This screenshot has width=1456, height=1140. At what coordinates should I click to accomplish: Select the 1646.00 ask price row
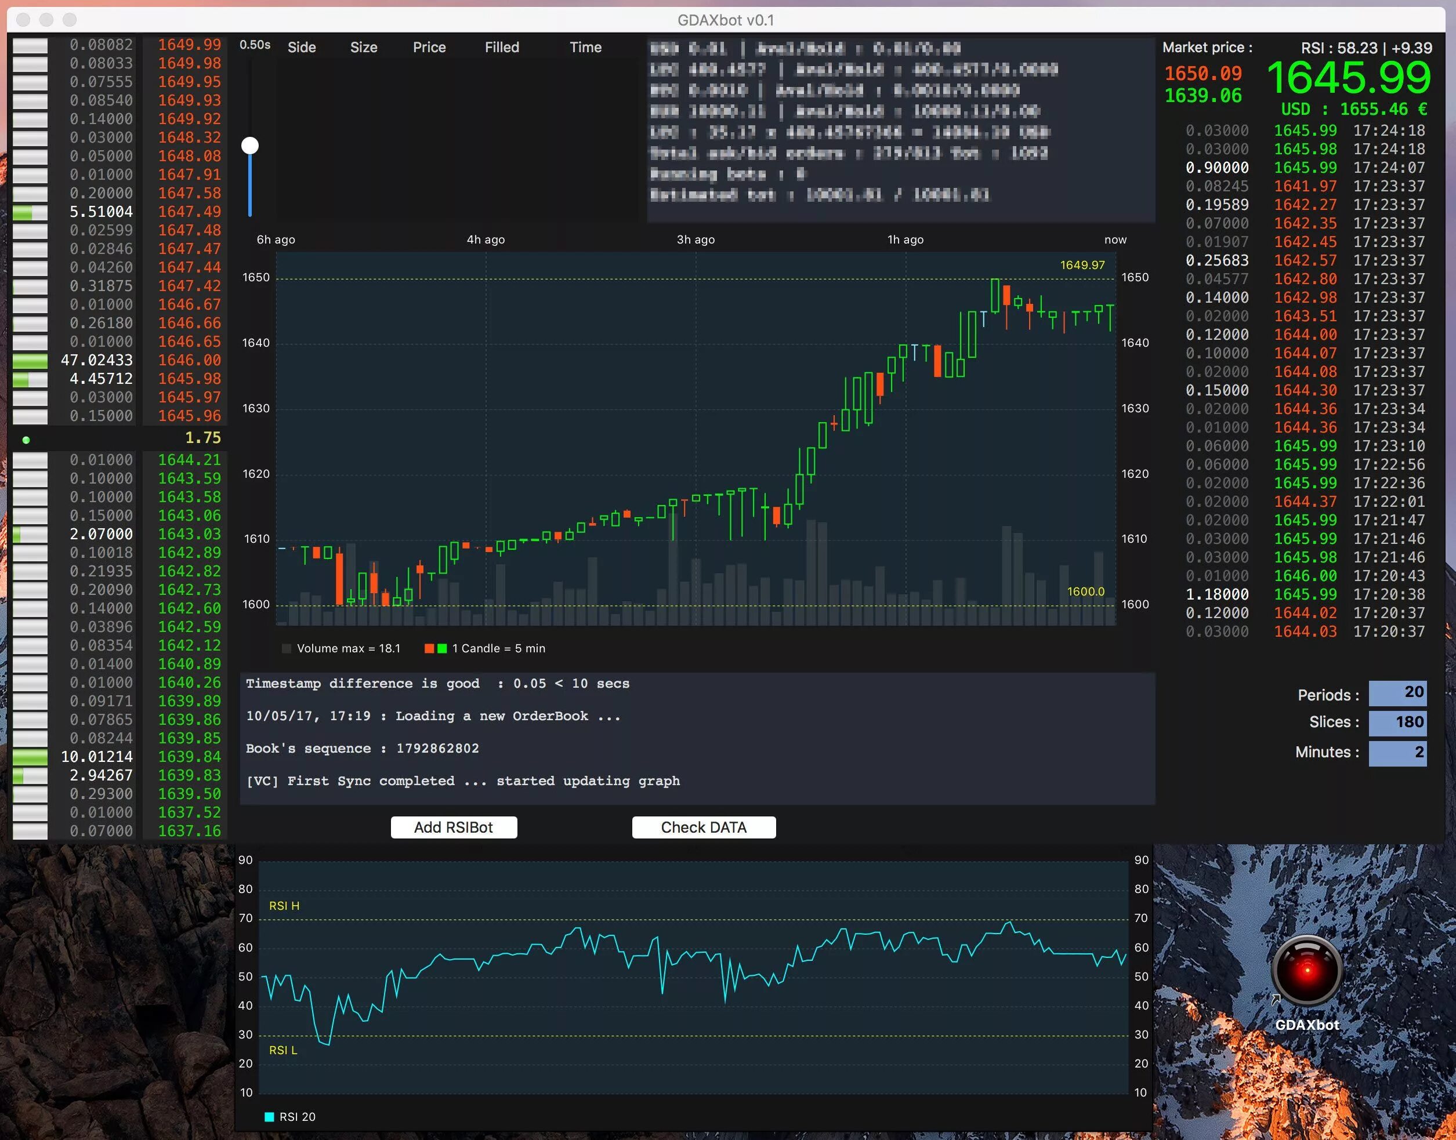point(189,361)
